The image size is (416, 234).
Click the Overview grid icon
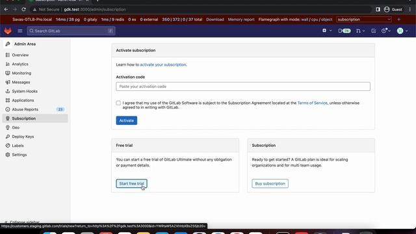(8, 55)
